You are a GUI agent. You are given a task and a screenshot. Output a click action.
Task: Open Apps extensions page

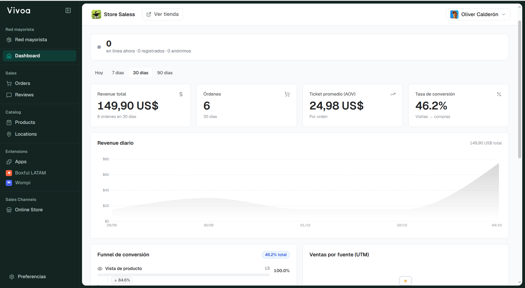click(39, 162)
